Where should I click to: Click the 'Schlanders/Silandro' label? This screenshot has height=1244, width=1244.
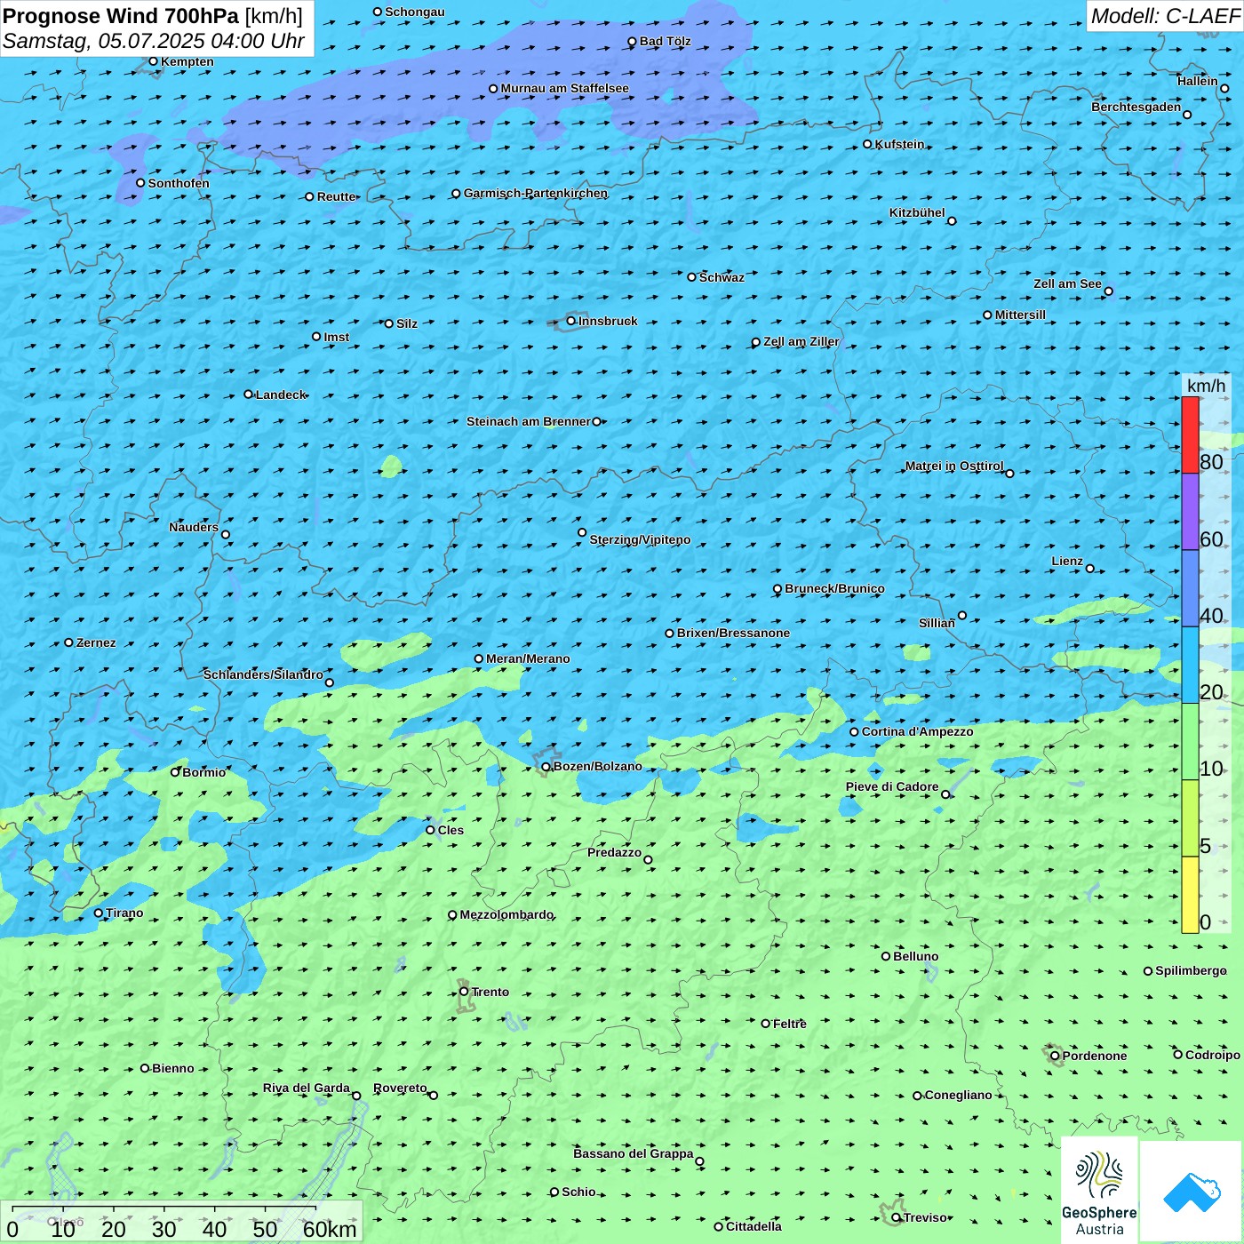pos(263,674)
